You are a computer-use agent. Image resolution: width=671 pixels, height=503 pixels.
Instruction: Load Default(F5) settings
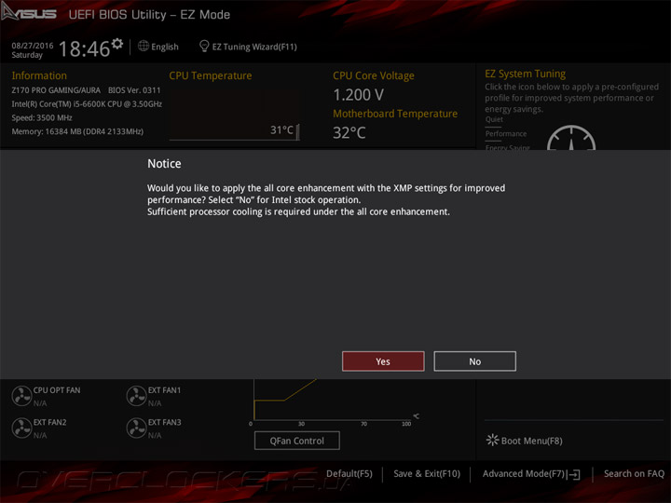point(349,473)
